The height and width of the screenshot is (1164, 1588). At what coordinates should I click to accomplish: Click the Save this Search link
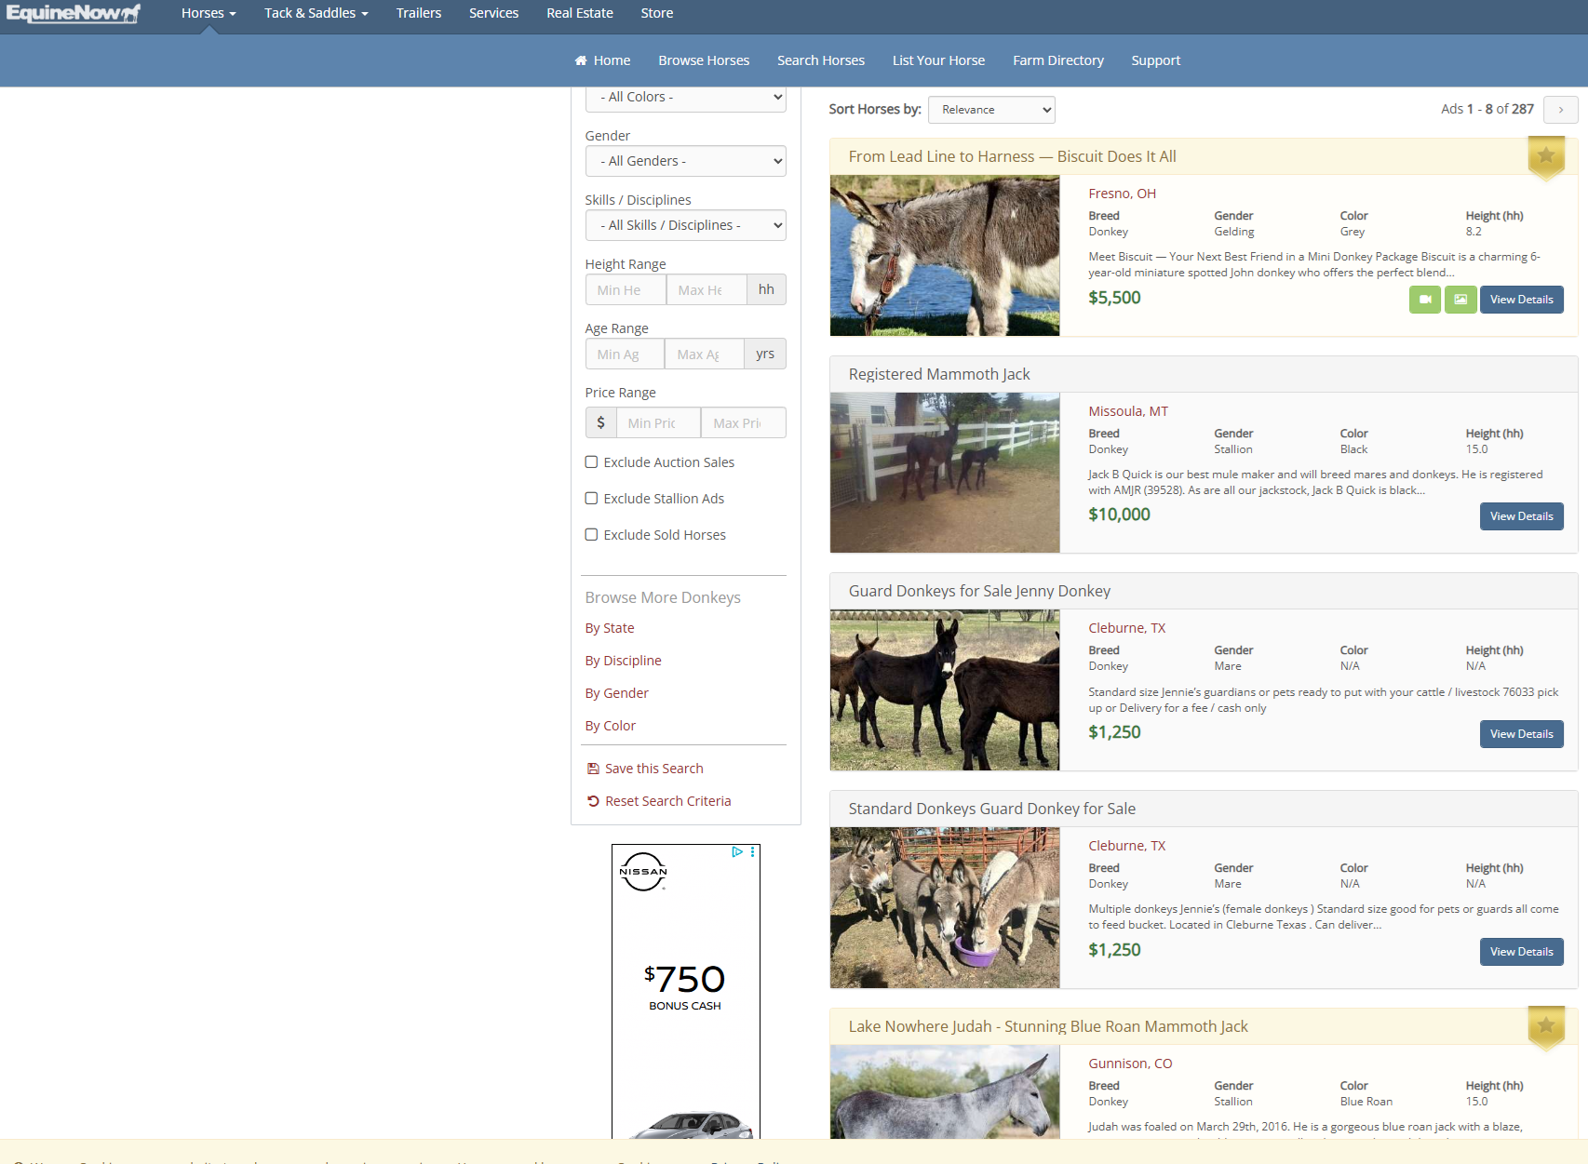pyautogui.click(x=654, y=769)
